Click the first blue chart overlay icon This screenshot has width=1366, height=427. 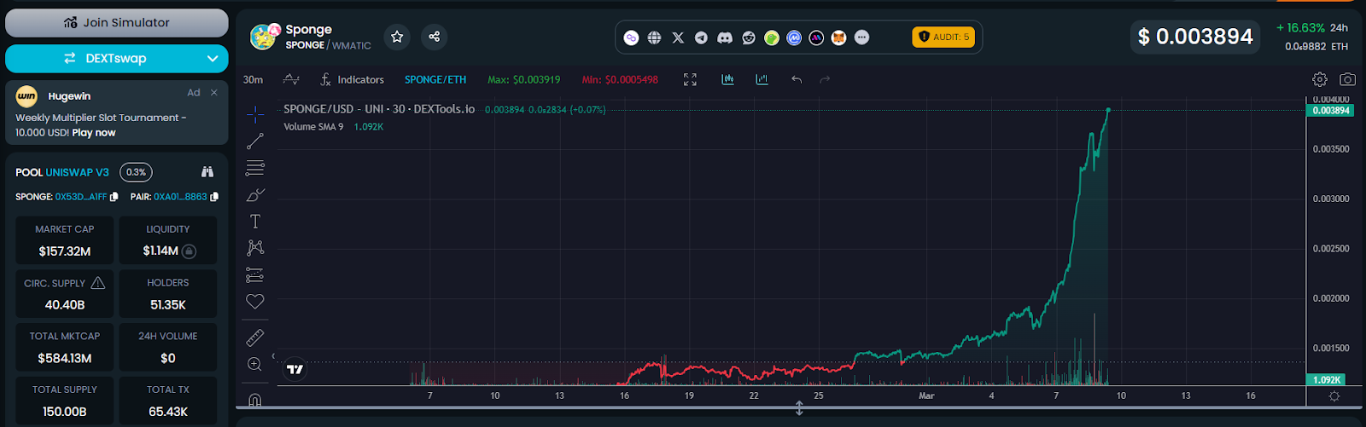(728, 79)
